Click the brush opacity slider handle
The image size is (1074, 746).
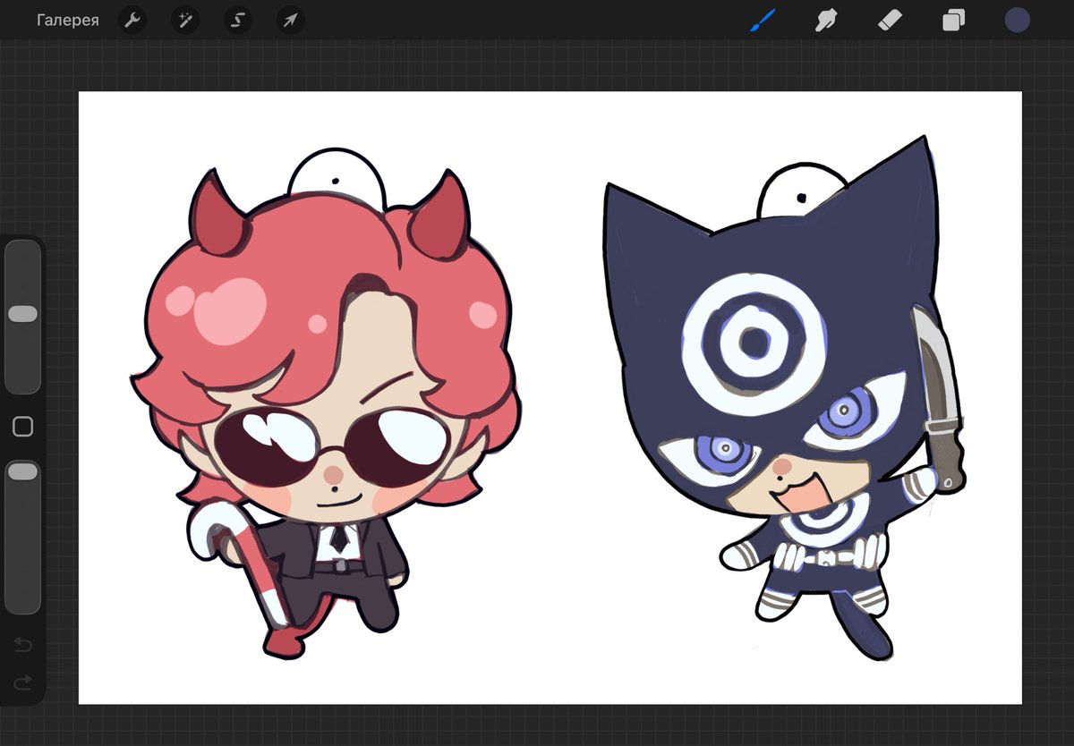click(23, 471)
